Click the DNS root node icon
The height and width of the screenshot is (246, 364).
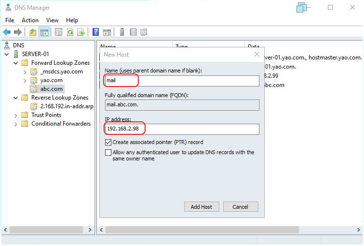point(7,45)
